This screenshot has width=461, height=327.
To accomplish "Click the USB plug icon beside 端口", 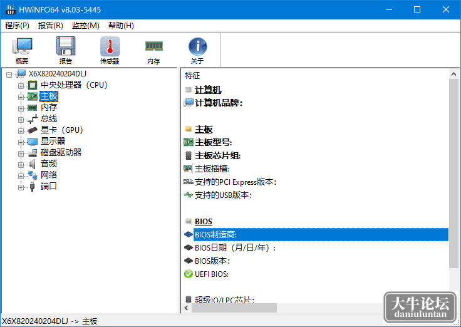I will 33,187.
